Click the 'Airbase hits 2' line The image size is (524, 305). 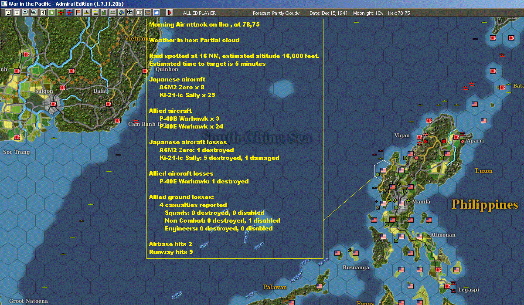(x=170, y=244)
